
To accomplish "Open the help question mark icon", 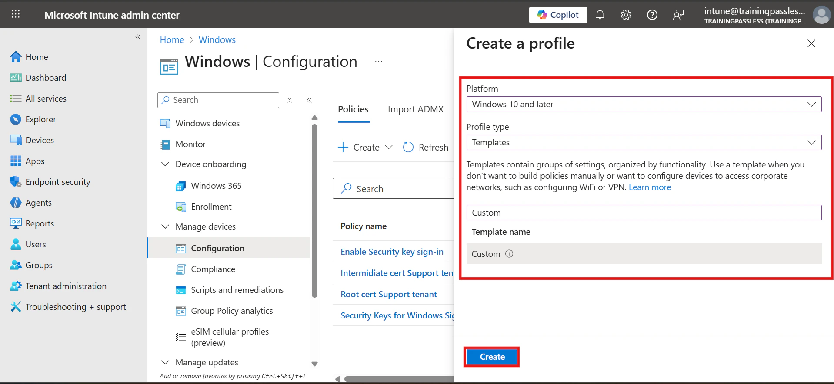I will click(652, 15).
